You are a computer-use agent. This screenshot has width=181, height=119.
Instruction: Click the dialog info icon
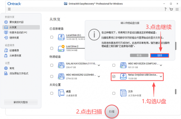(94, 35)
